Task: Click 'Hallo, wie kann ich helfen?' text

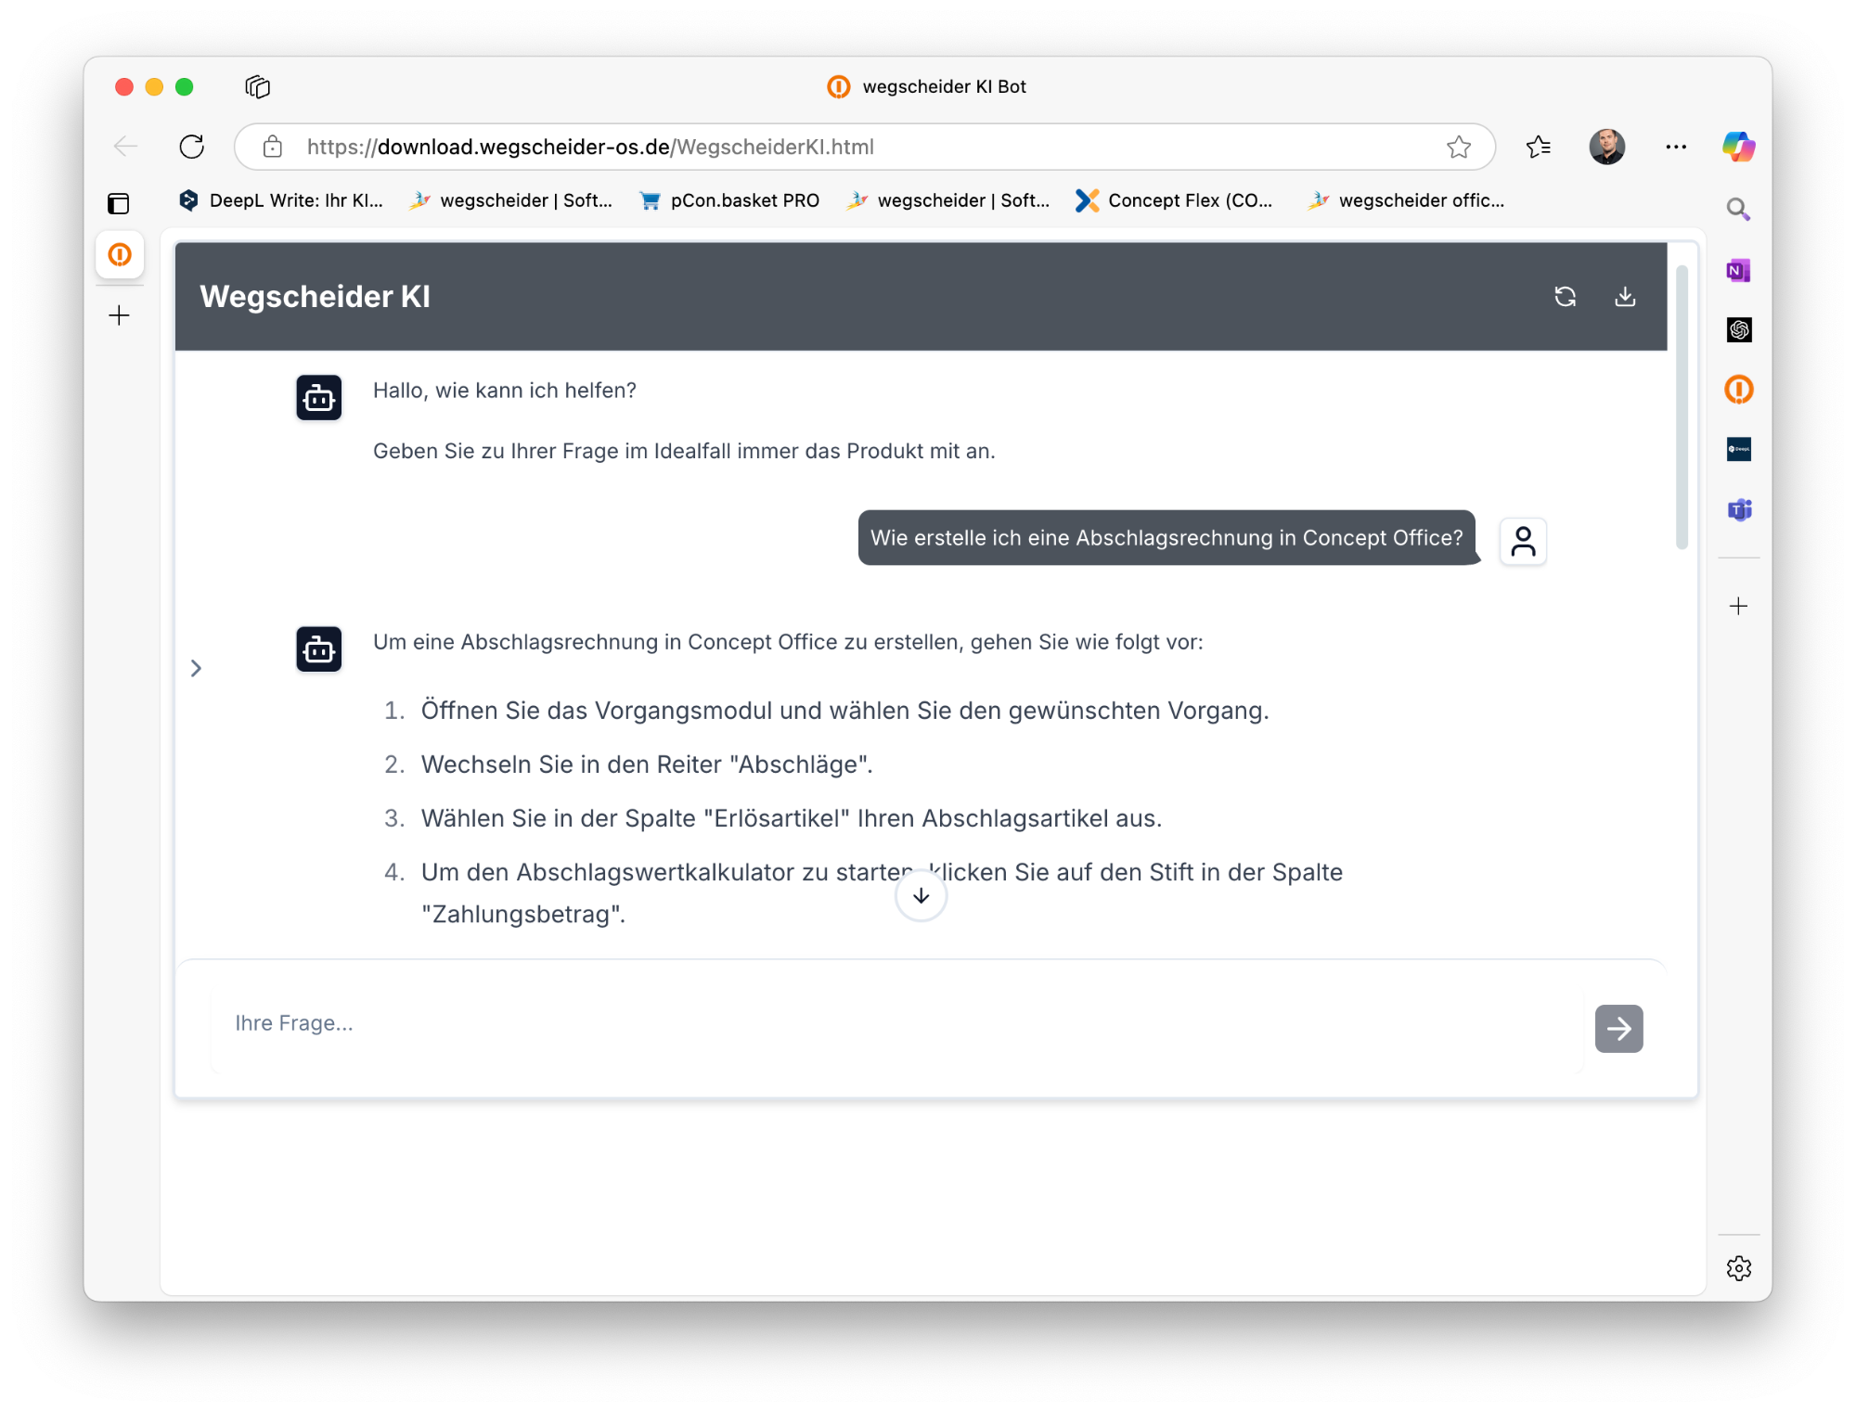Action: [x=504, y=391]
